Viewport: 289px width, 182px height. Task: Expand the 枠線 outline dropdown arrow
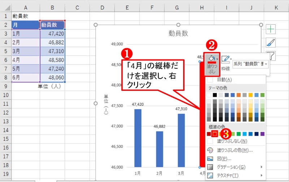tap(231, 58)
